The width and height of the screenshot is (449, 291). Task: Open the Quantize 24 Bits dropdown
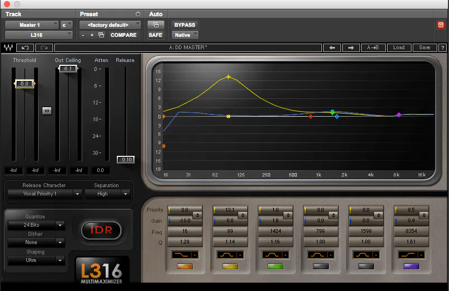pyautogui.click(x=36, y=225)
